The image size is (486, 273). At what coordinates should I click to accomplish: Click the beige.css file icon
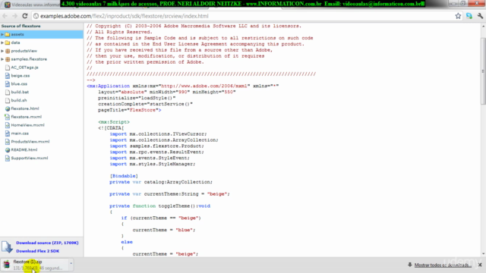pos(8,76)
